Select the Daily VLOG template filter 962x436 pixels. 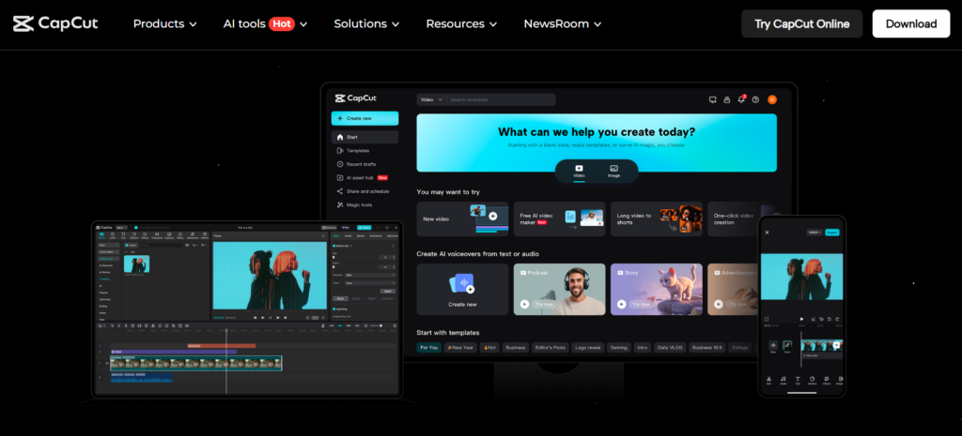(x=670, y=347)
